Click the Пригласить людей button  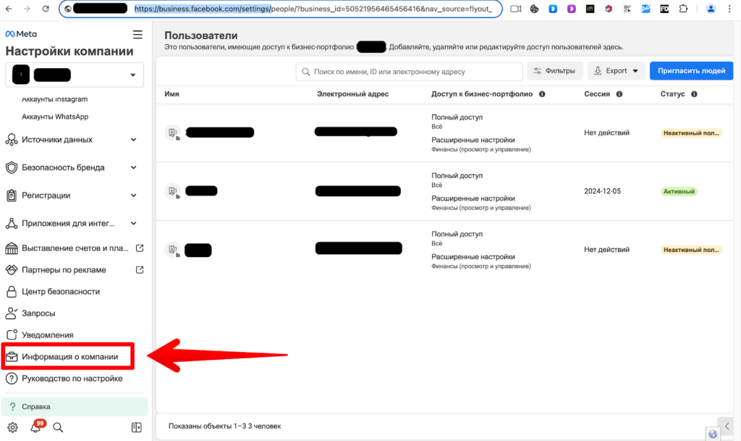tap(690, 70)
